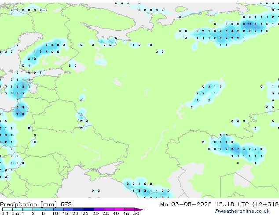Select the palest legend swatch above 0.1
279x215 pixels.
7,209
